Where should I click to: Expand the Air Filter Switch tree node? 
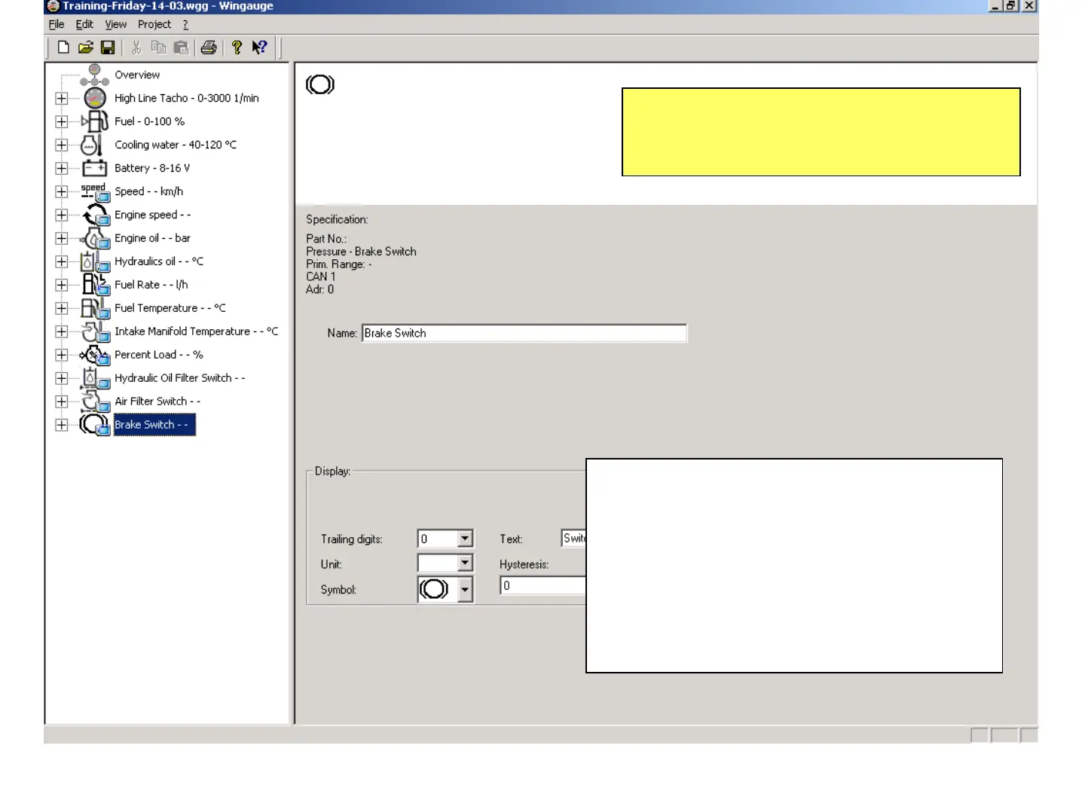click(x=62, y=401)
